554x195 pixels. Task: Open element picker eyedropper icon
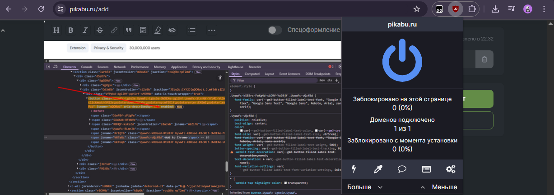(378, 169)
